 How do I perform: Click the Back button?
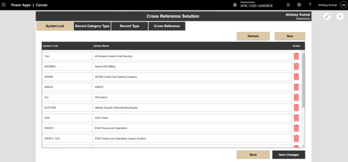coord(253,155)
